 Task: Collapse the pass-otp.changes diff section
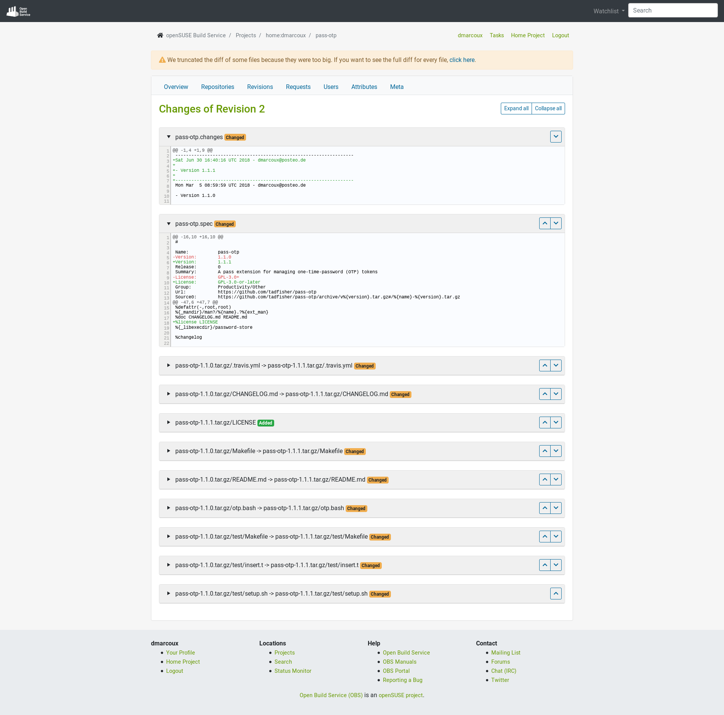point(168,137)
